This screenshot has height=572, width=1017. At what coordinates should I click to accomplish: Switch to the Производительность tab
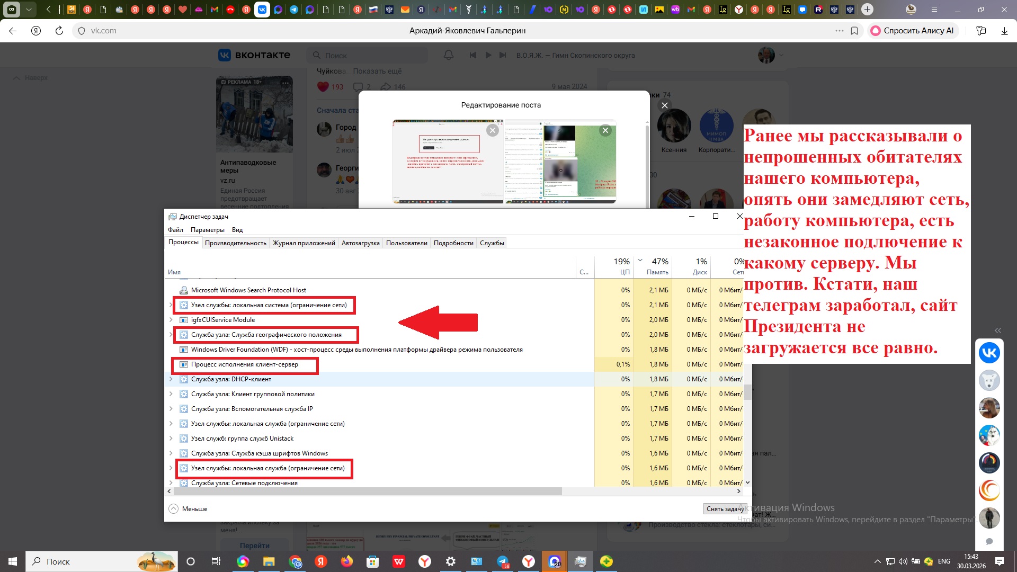point(235,243)
